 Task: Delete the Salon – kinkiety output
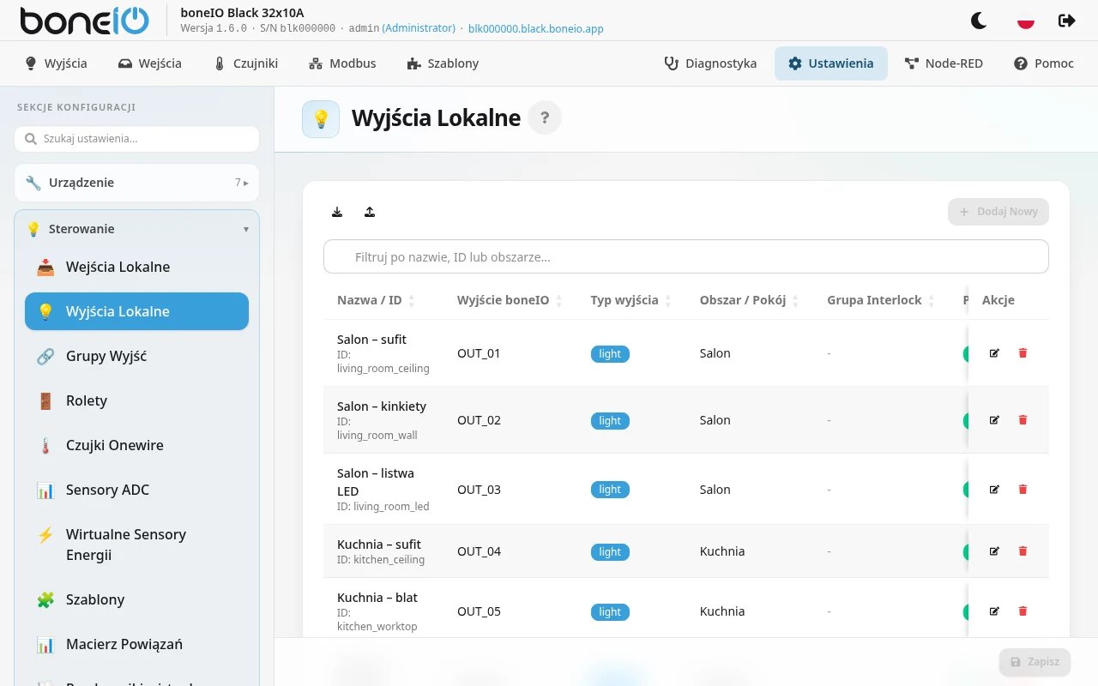coord(1023,419)
